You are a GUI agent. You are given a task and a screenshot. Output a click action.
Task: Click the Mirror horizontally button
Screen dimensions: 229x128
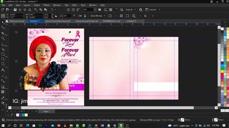[80, 16]
